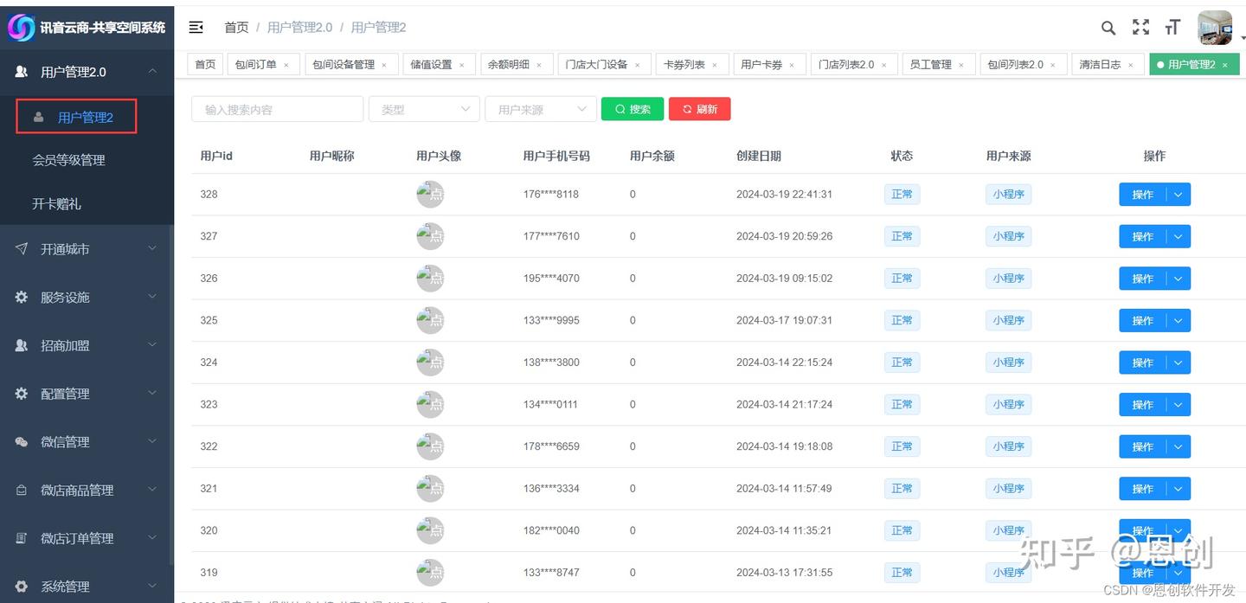Open operation dropdown arrow for user 322
This screenshot has height=603, width=1246.
coord(1179,447)
